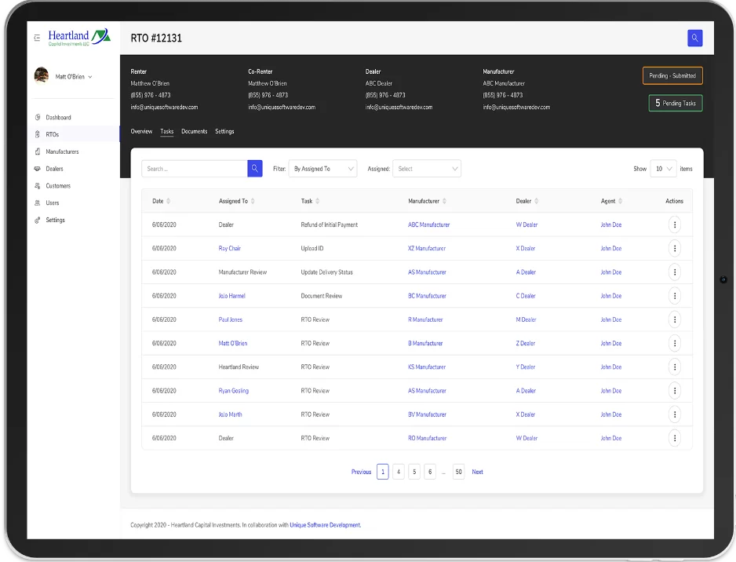The height and width of the screenshot is (562, 736).
Task: Expand the Assigned Select dropdown
Action: point(426,169)
